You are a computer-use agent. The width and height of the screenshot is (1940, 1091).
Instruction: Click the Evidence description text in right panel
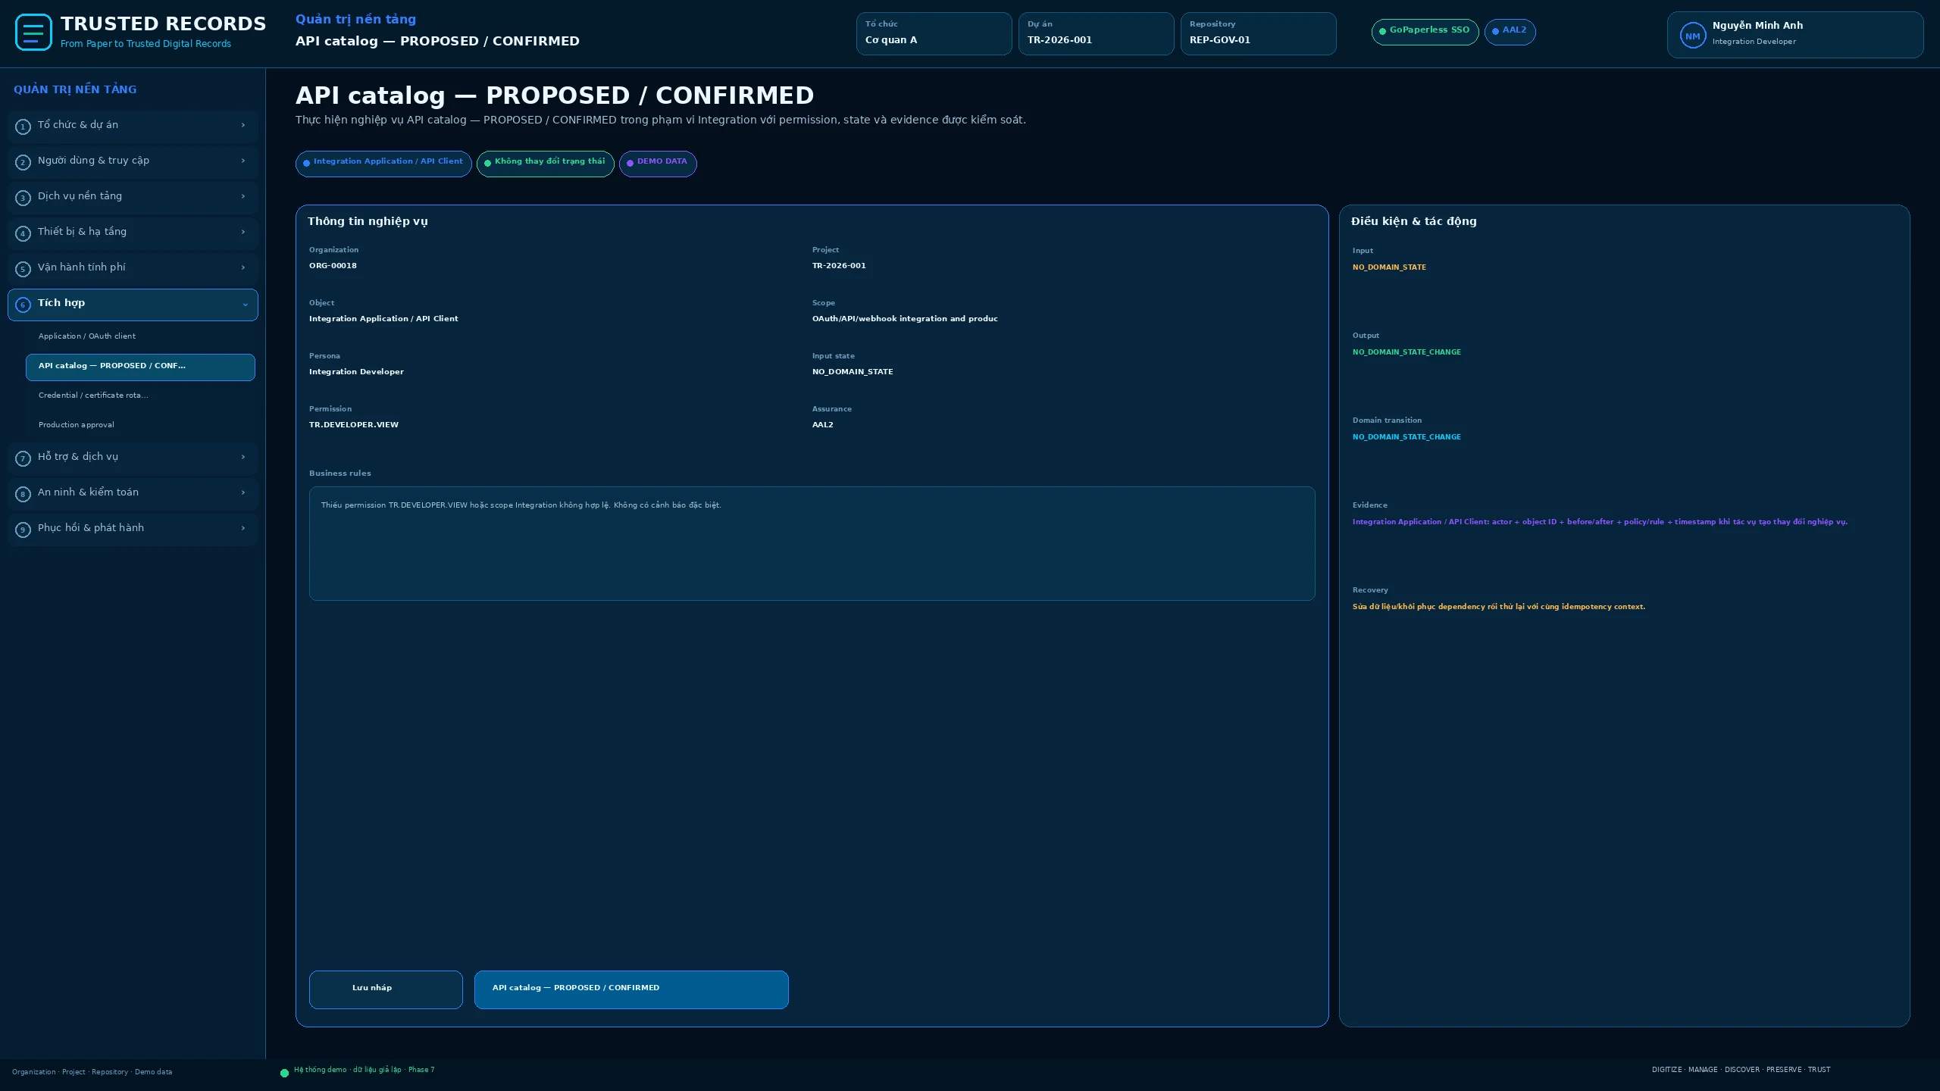(x=1600, y=522)
